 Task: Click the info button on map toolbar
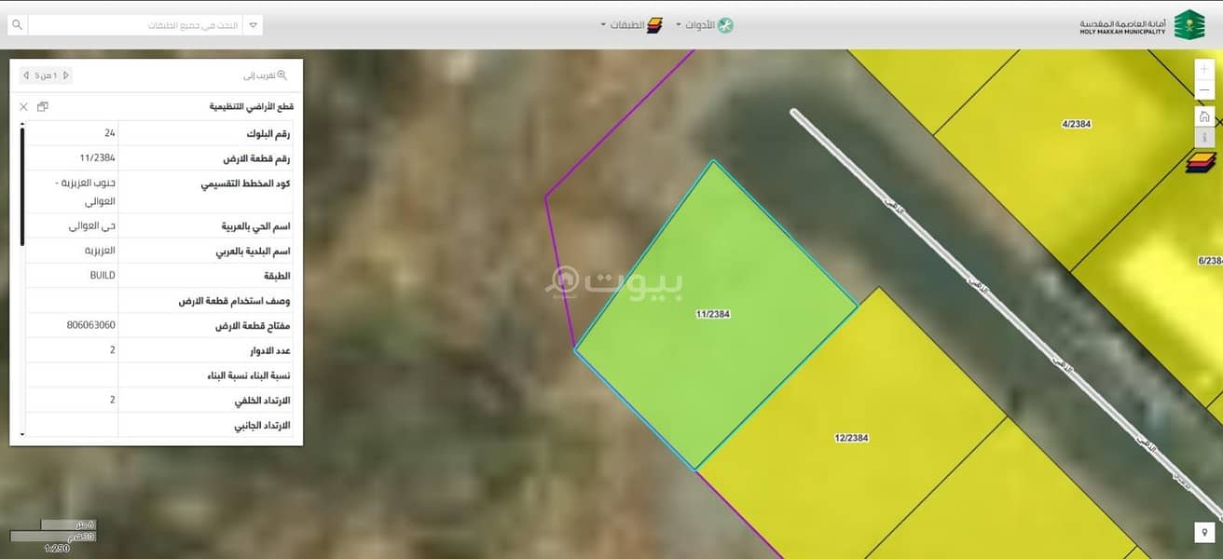coord(1204,138)
